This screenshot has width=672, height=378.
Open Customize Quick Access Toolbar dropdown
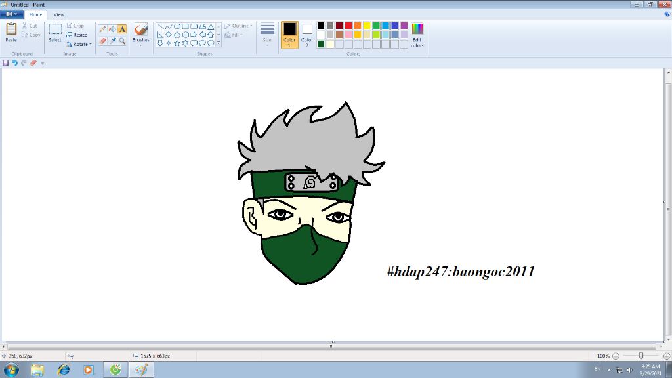click(x=43, y=64)
